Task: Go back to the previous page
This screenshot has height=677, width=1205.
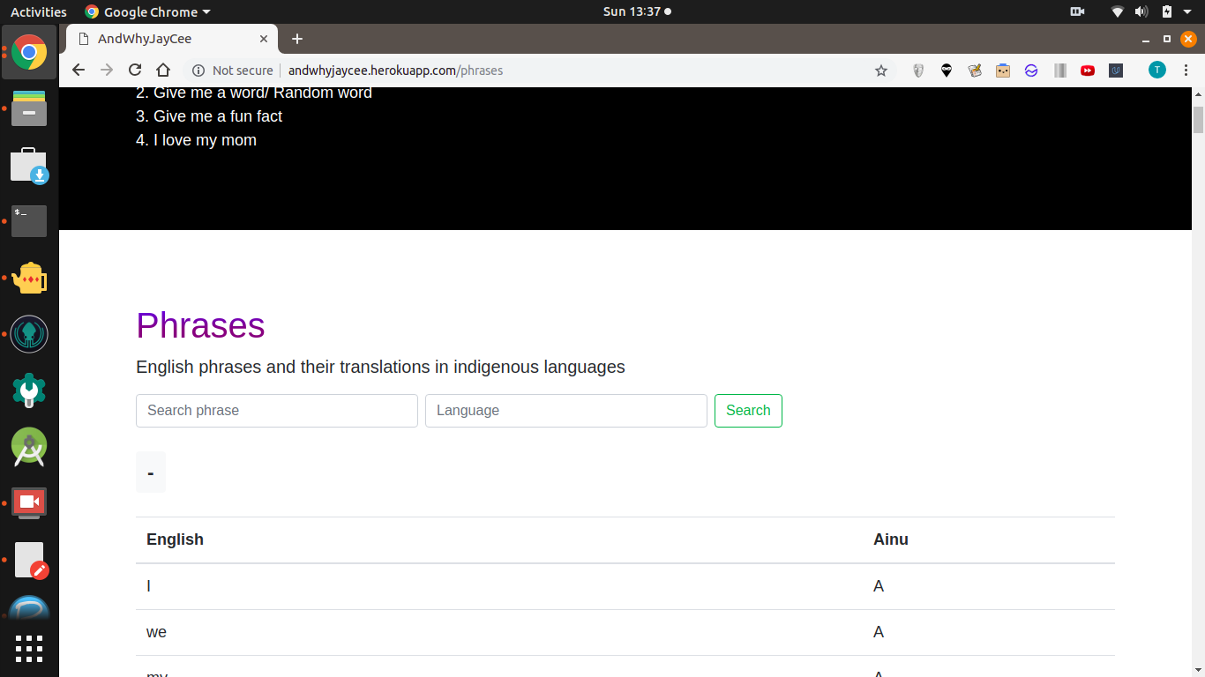Action: pos(79,71)
